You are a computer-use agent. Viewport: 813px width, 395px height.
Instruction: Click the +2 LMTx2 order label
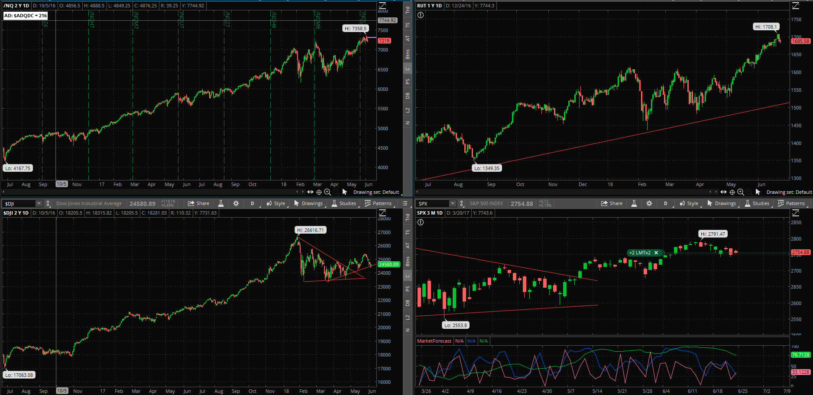tap(640, 253)
